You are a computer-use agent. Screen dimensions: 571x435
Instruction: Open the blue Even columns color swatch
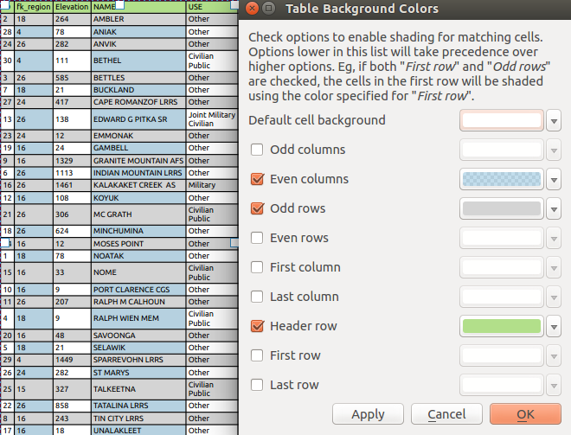[502, 179]
